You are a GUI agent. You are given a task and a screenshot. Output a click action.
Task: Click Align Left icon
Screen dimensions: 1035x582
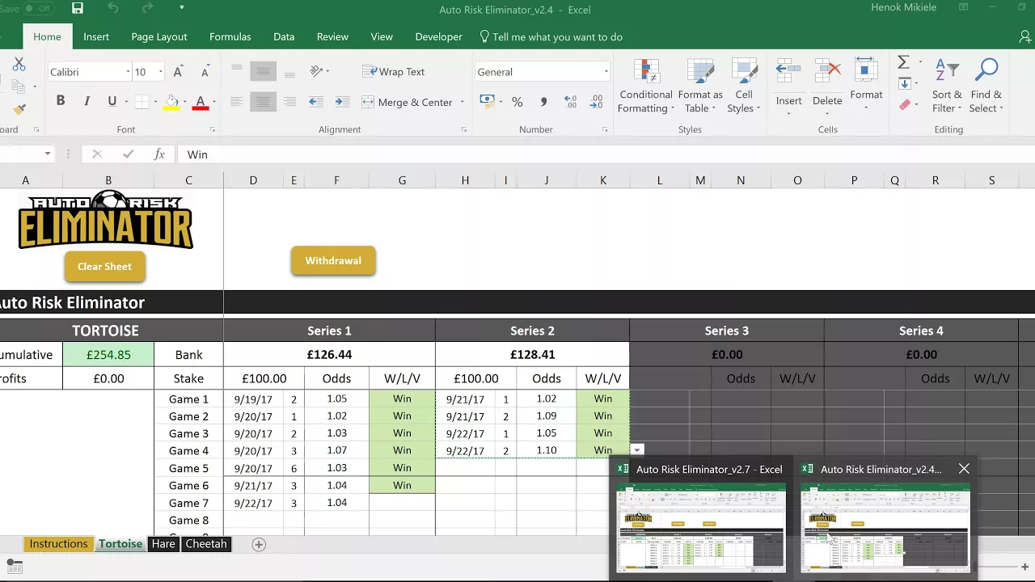pyautogui.click(x=236, y=102)
